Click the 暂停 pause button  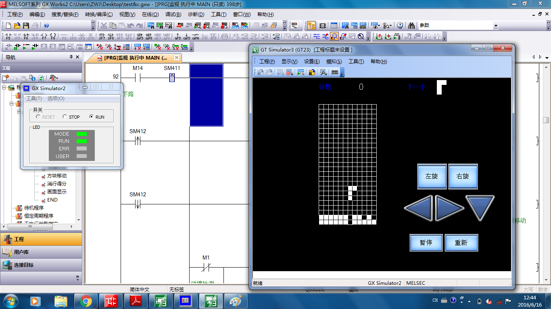(426, 243)
